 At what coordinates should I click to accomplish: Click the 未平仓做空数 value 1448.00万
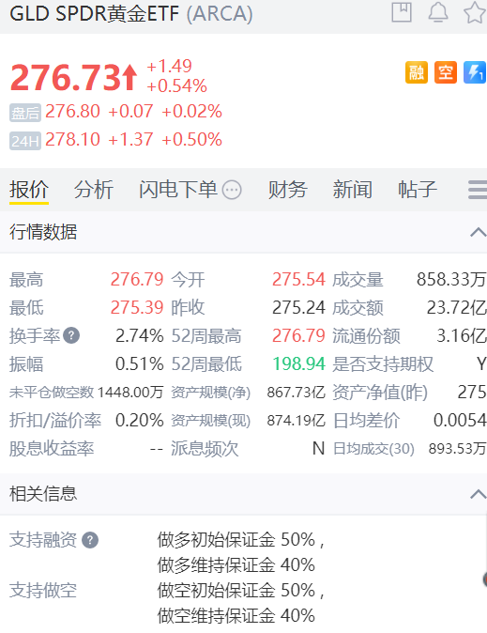[x=130, y=392]
